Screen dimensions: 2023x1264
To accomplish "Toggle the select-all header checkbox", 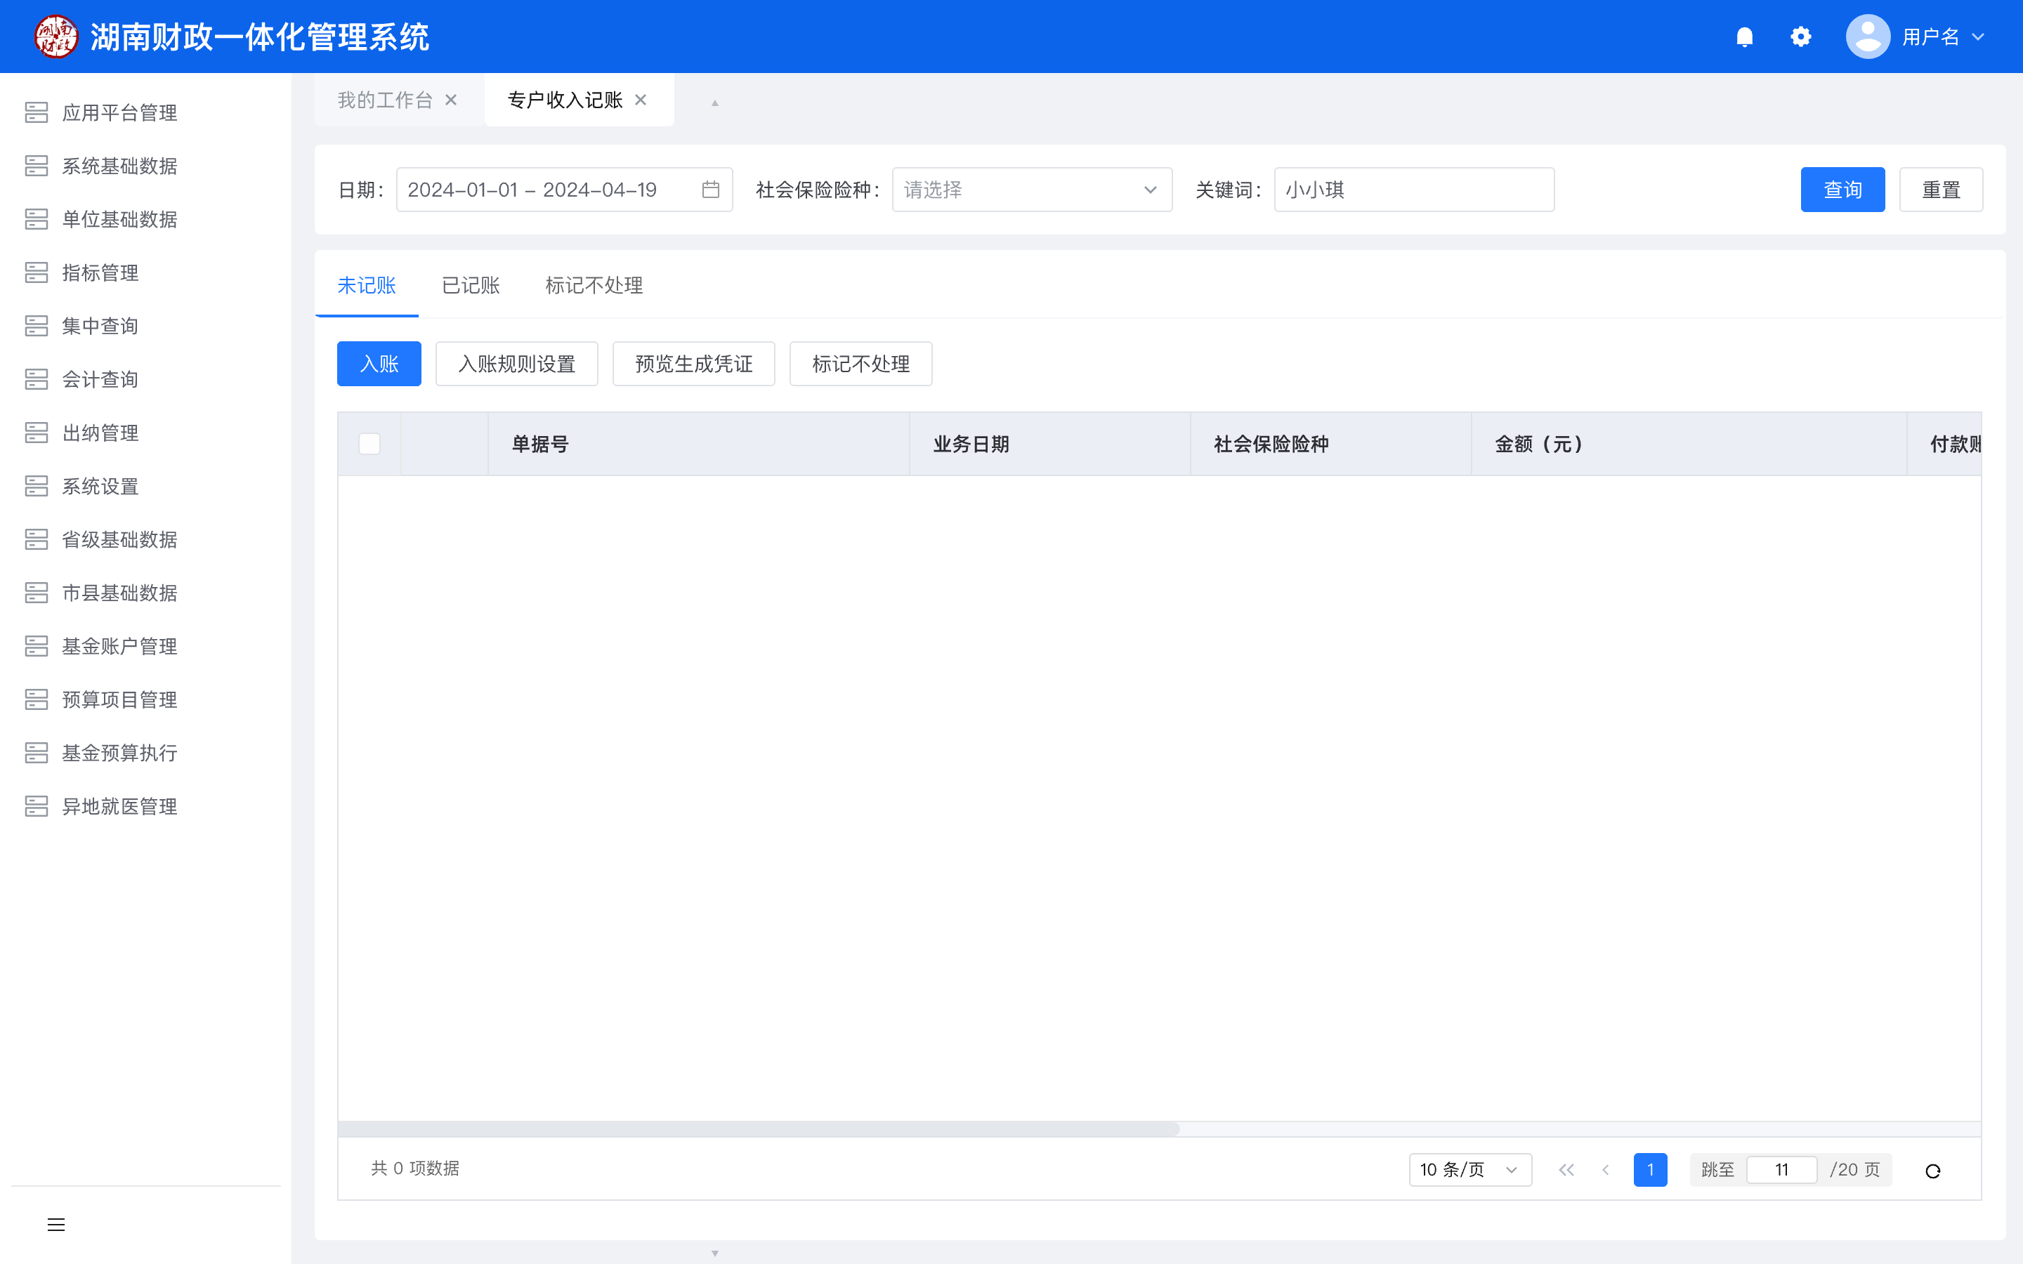I will (x=369, y=444).
